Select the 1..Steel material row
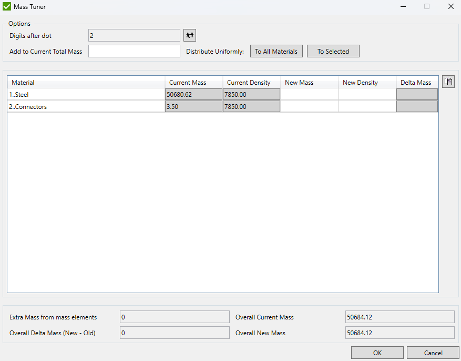The image size is (461, 361). coord(86,95)
